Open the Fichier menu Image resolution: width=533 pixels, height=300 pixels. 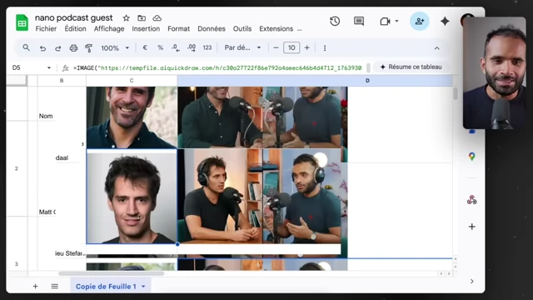46,29
